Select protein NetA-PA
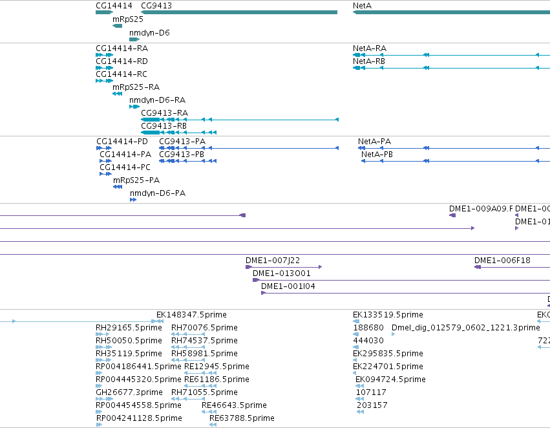This screenshot has height=428, width=550. coord(375,142)
